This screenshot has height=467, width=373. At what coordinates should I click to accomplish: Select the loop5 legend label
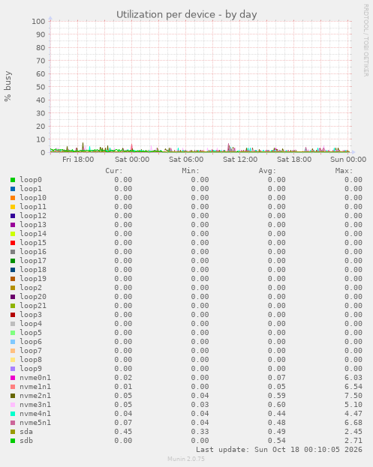[31, 333]
